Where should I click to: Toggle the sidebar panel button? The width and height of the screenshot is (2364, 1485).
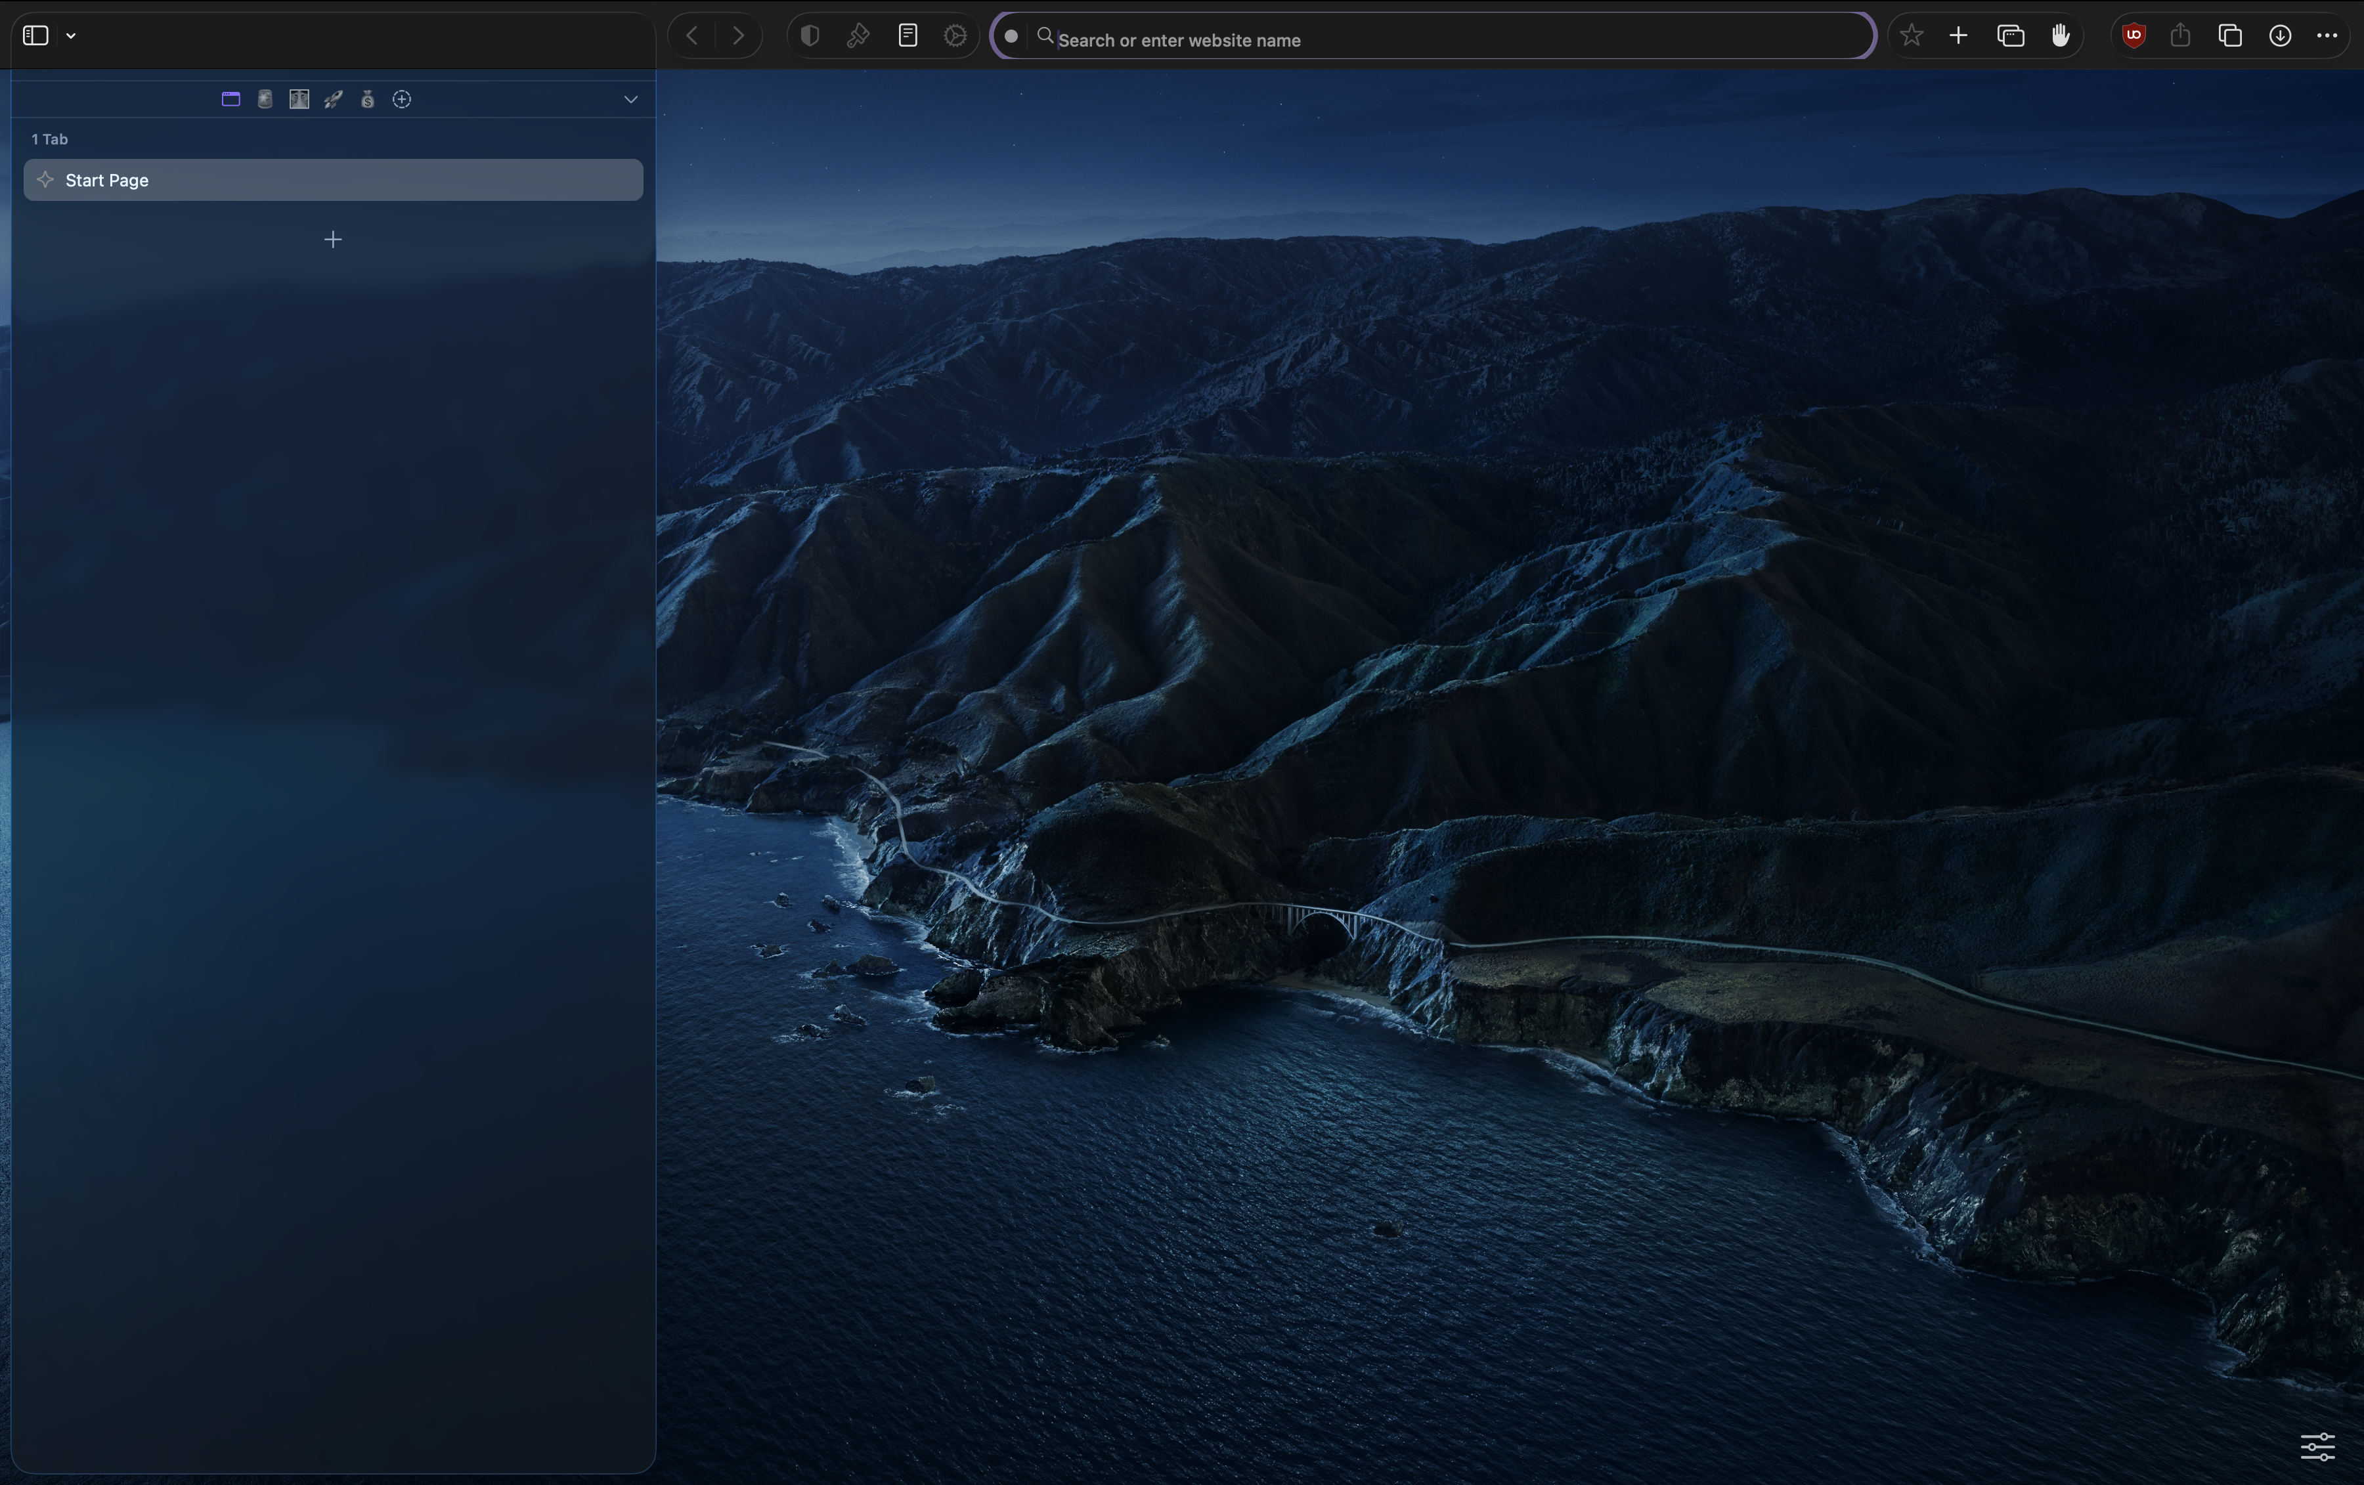[x=36, y=35]
